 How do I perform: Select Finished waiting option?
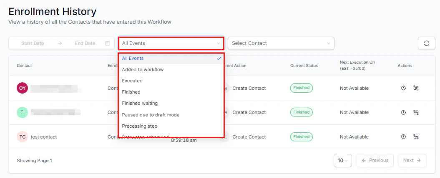tap(171, 103)
